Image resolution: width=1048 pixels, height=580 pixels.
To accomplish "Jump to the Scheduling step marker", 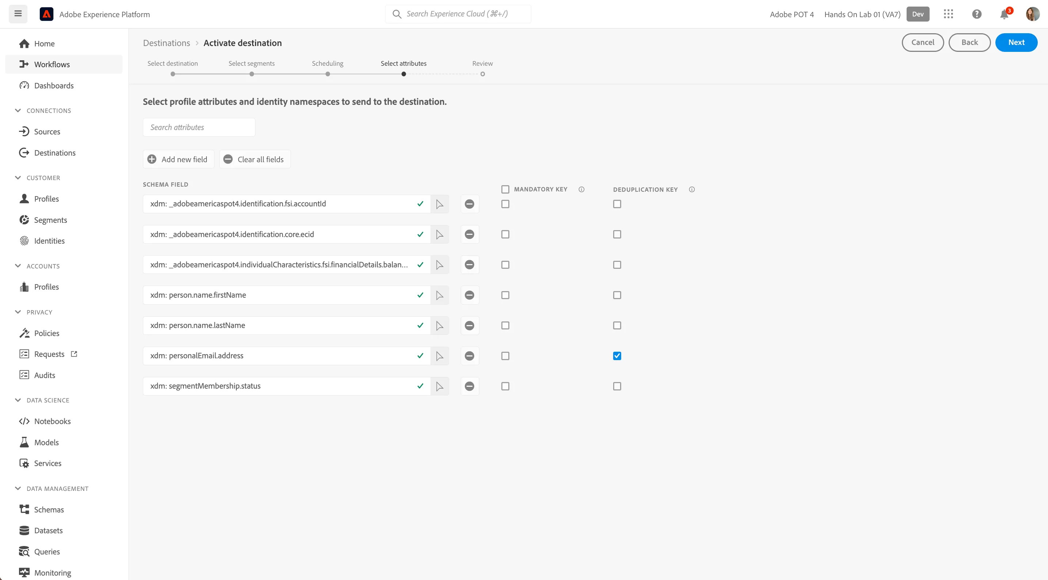I will coord(327,74).
